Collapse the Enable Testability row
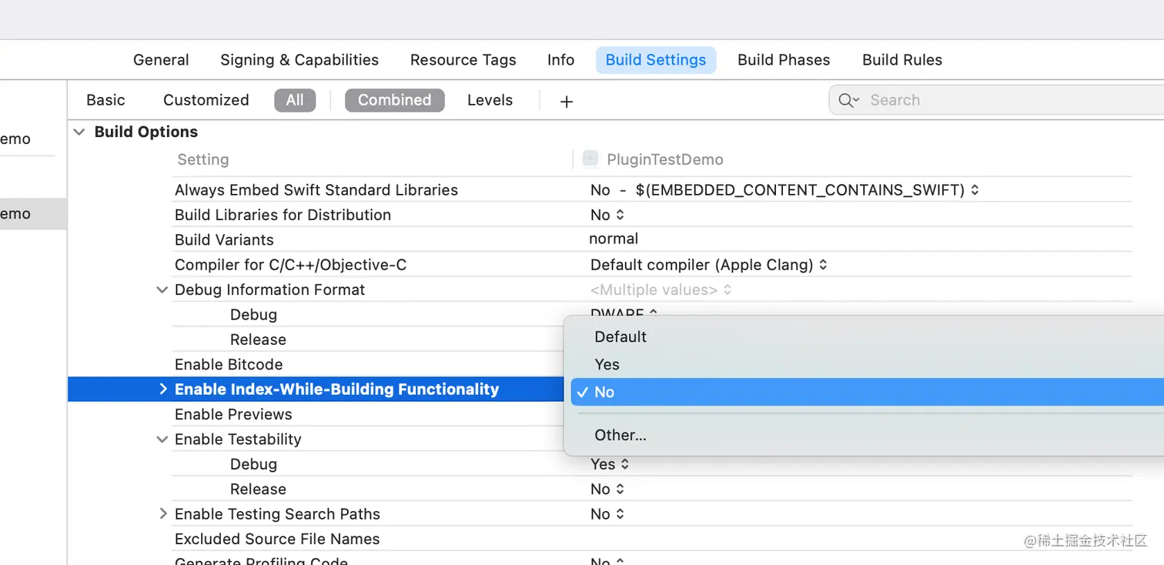This screenshot has width=1164, height=565. click(162, 440)
